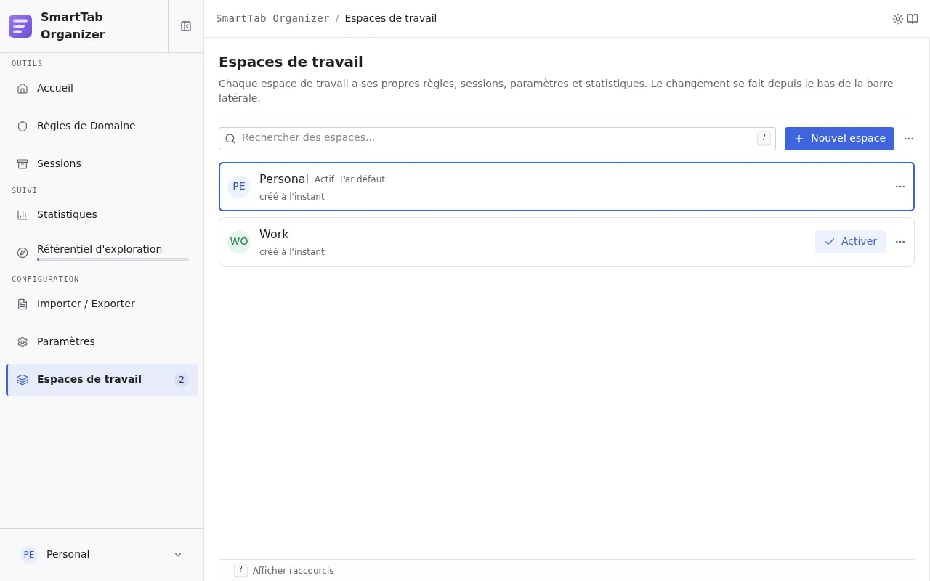This screenshot has width=930, height=581.
Task: Click the Nouvel espace button
Action: (839, 139)
